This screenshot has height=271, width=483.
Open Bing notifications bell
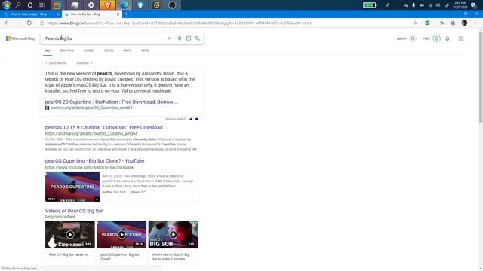click(x=448, y=38)
